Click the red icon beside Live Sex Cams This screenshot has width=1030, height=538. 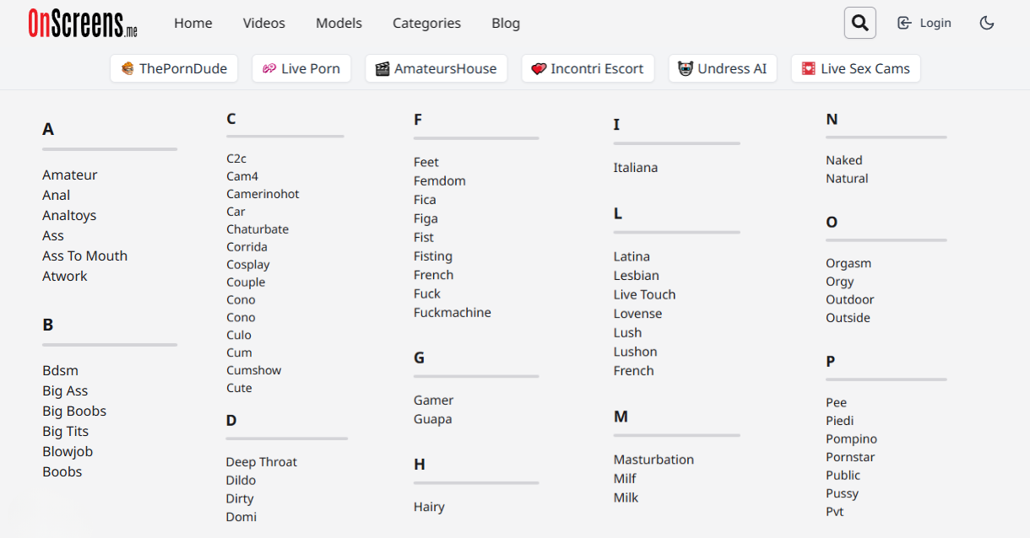(809, 69)
